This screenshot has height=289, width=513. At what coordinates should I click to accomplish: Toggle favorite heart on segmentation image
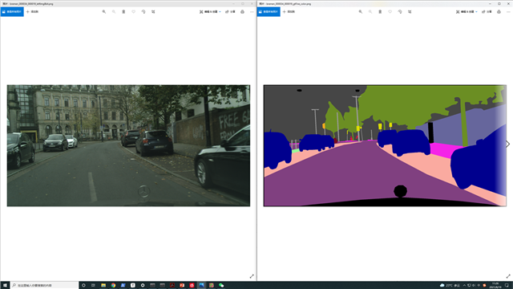click(390, 11)
